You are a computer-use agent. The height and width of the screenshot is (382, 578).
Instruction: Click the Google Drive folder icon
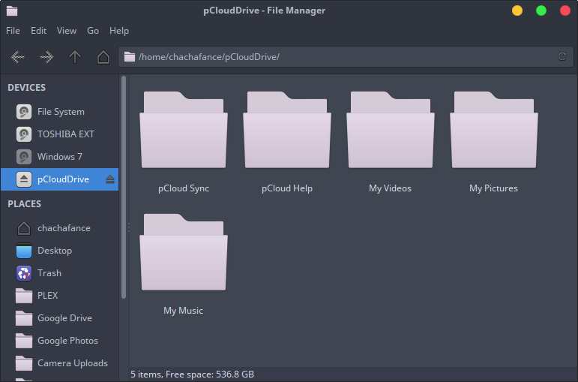coord(24,318)
